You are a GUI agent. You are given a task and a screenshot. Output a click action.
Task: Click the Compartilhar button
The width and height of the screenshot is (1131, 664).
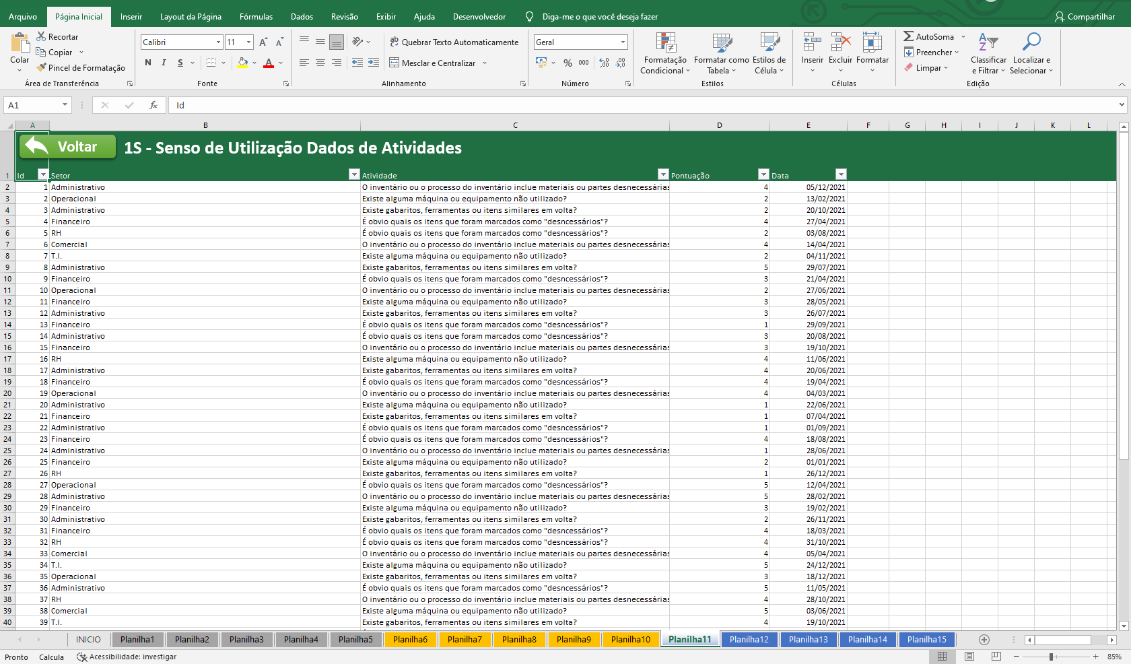(x=1085, y=16)
